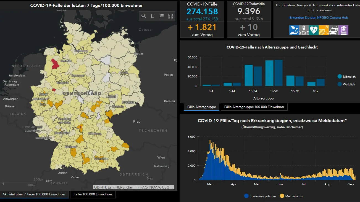Open the basemap gallery grid icon

pyautogui.click(x=170, y=16)
